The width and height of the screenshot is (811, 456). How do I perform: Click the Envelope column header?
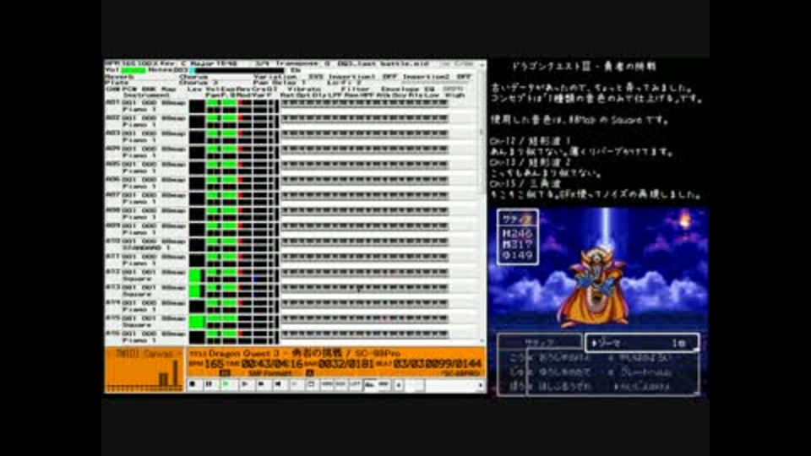(400, 89)
